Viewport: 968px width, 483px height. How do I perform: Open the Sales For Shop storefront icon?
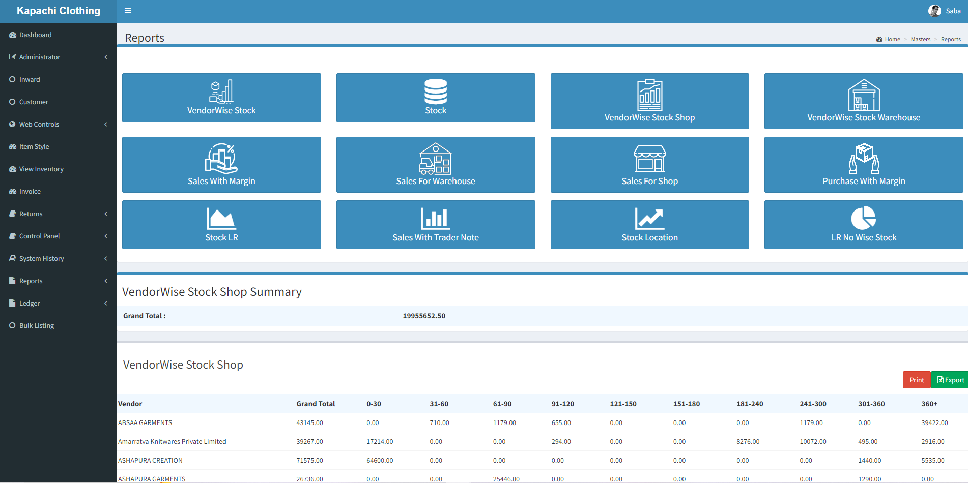tap(649, 159)
